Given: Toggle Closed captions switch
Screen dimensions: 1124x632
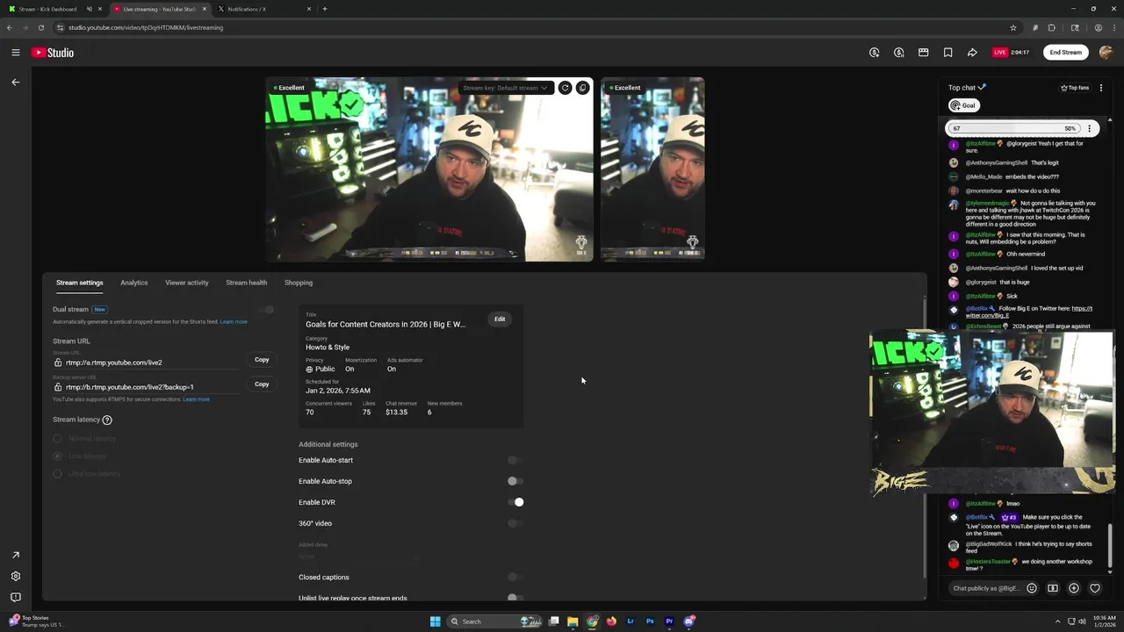Looking at the screenshot, I should (515, 578).
